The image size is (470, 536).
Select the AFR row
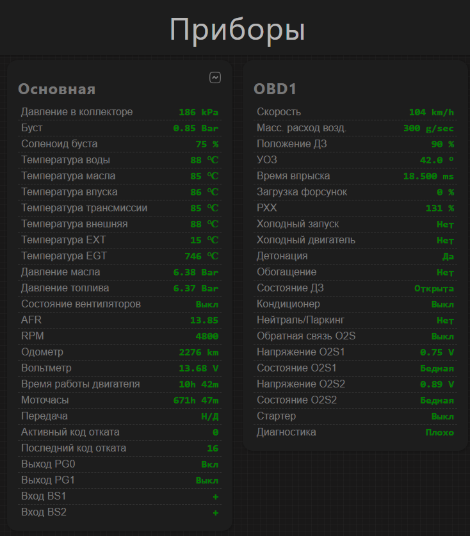click(120, 320)
